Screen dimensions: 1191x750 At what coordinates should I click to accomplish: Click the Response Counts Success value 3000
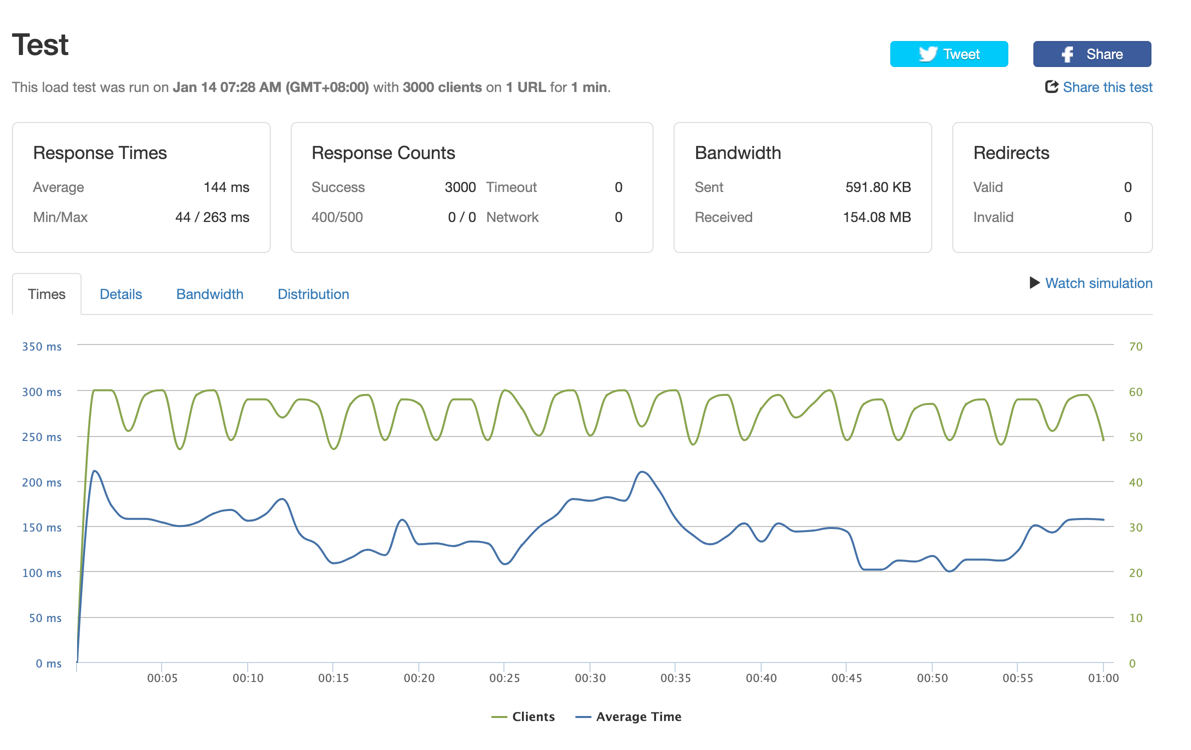[460, 187]
